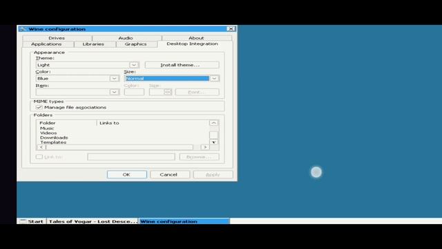The image size is (442, 249).
Task: Switch to the Audio tab
Action: 126,38
